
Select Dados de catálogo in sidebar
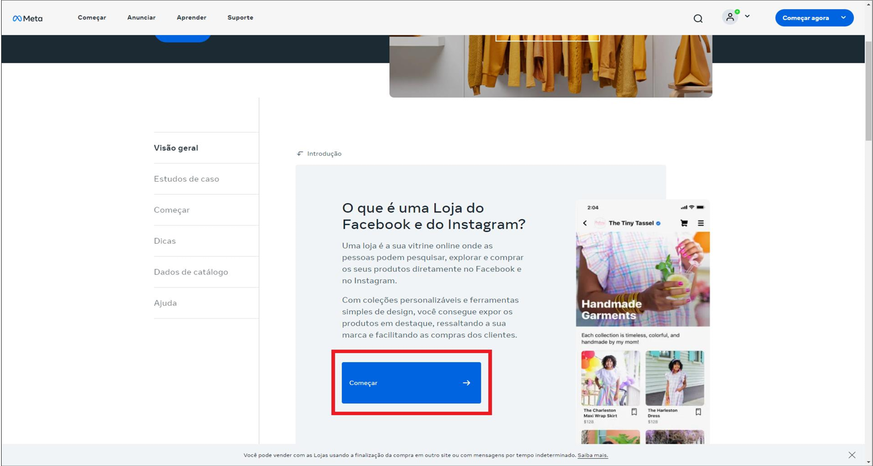[191, 272]
